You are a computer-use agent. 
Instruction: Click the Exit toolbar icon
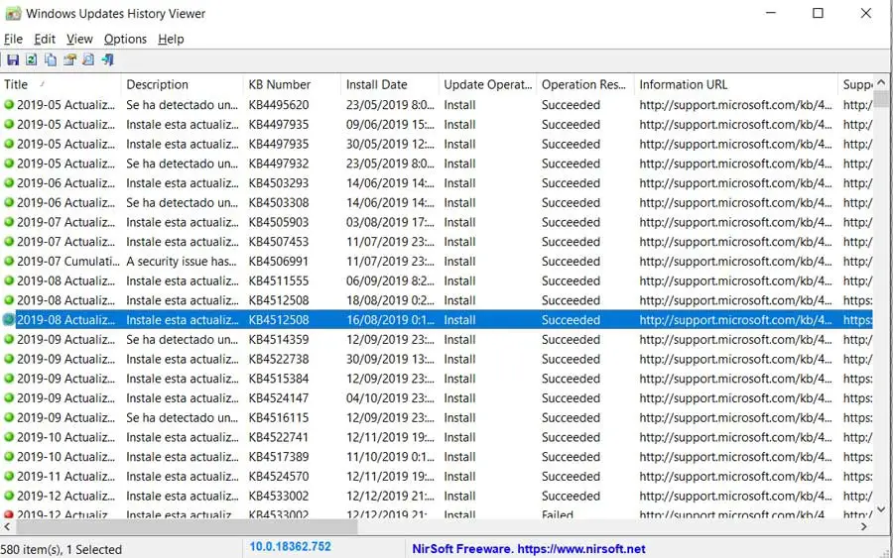click(107, 59)
